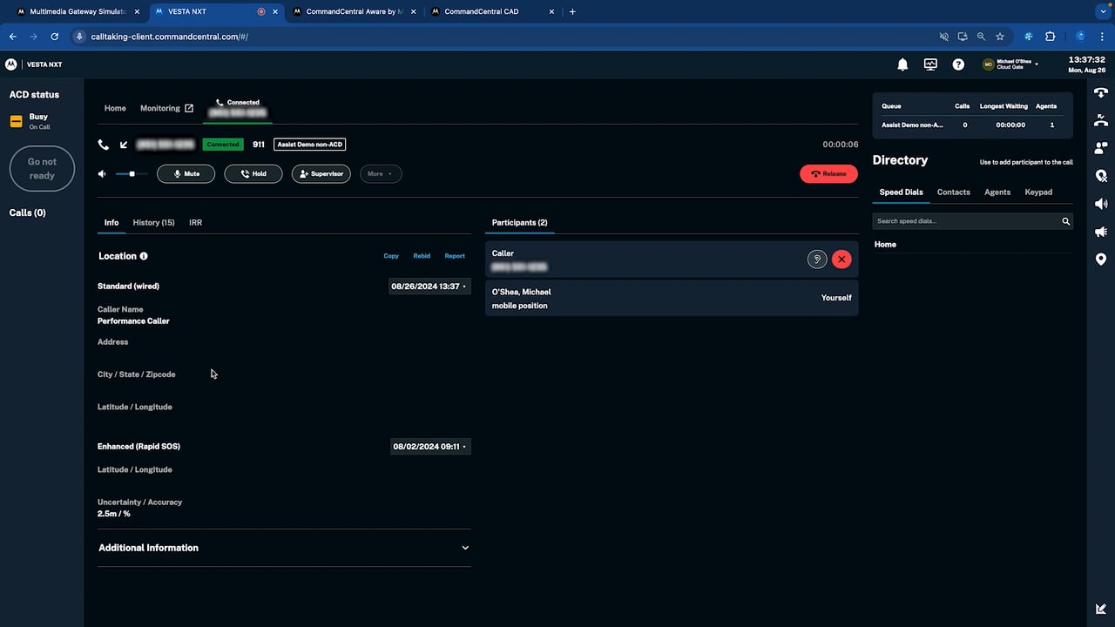This screenshot has width=1115, height=627.
Task: Click the Assist Demo non-ACD badge
Action: [310, 145]
